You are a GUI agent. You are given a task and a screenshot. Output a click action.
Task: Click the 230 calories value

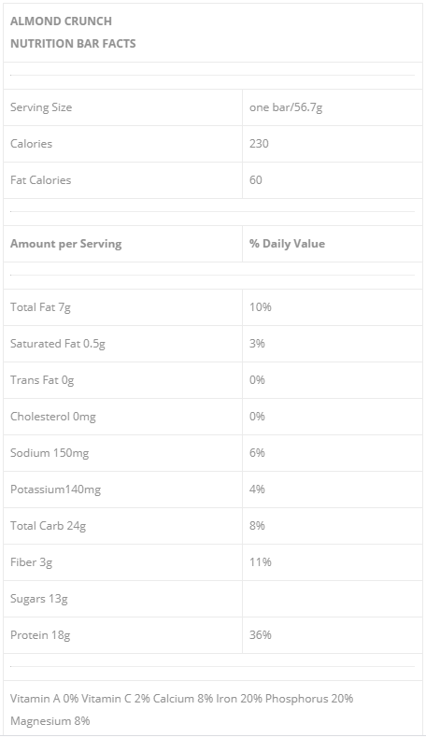pyautogui.click(x=259, y=144)
